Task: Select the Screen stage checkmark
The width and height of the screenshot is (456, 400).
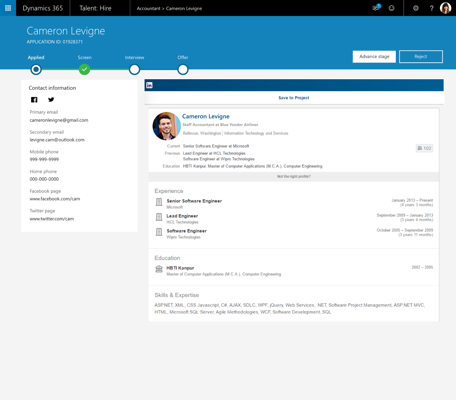Action: (85, 69)
